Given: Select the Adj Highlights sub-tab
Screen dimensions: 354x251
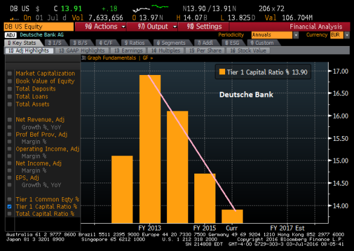Looking at the screenshot, I should pyautogui.click(x=30, y=51).
